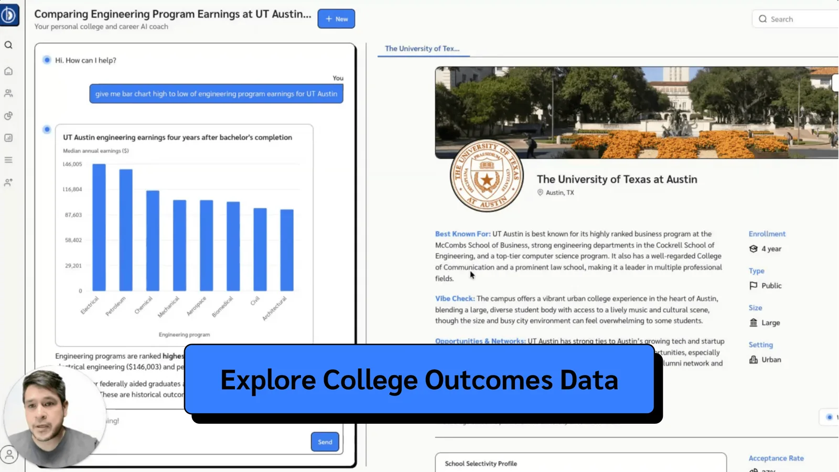This screenshot has width=839, height=472.
Task: Click the sidebar search magnifier icon
Action: (x=8, y=45)
